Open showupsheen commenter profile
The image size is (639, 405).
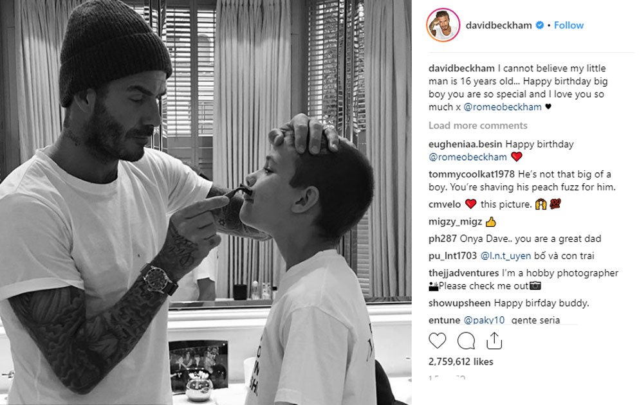(459, 303)
